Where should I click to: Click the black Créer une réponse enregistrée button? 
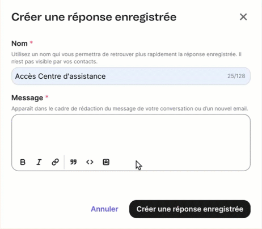click(x=190, y=209)
